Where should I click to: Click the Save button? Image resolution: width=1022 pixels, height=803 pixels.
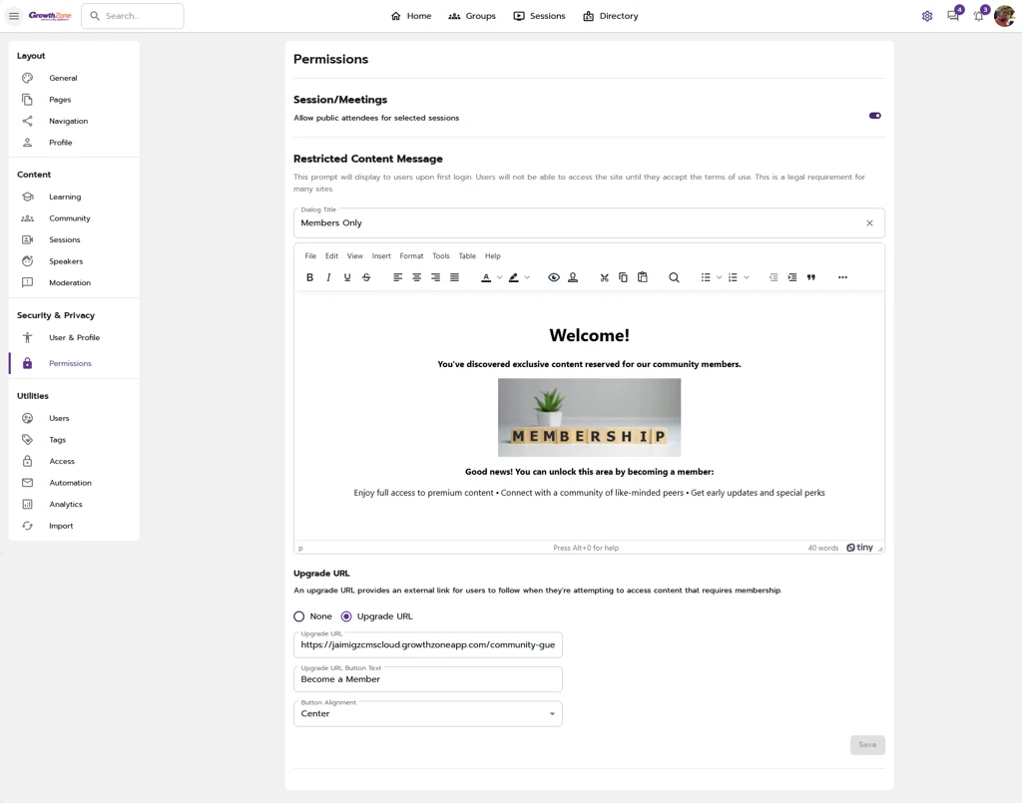click(867, 745)
